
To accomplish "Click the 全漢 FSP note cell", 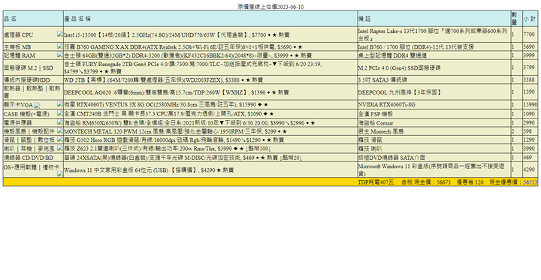I will click(434, 113).
